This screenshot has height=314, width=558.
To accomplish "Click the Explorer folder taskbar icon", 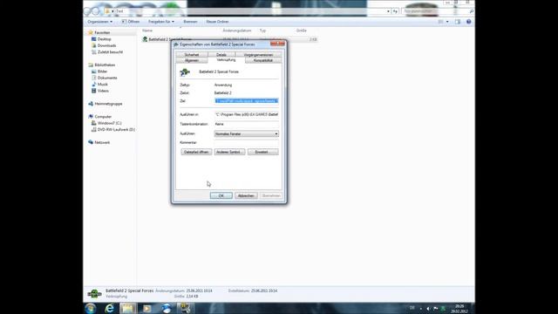I will [128, 308].
